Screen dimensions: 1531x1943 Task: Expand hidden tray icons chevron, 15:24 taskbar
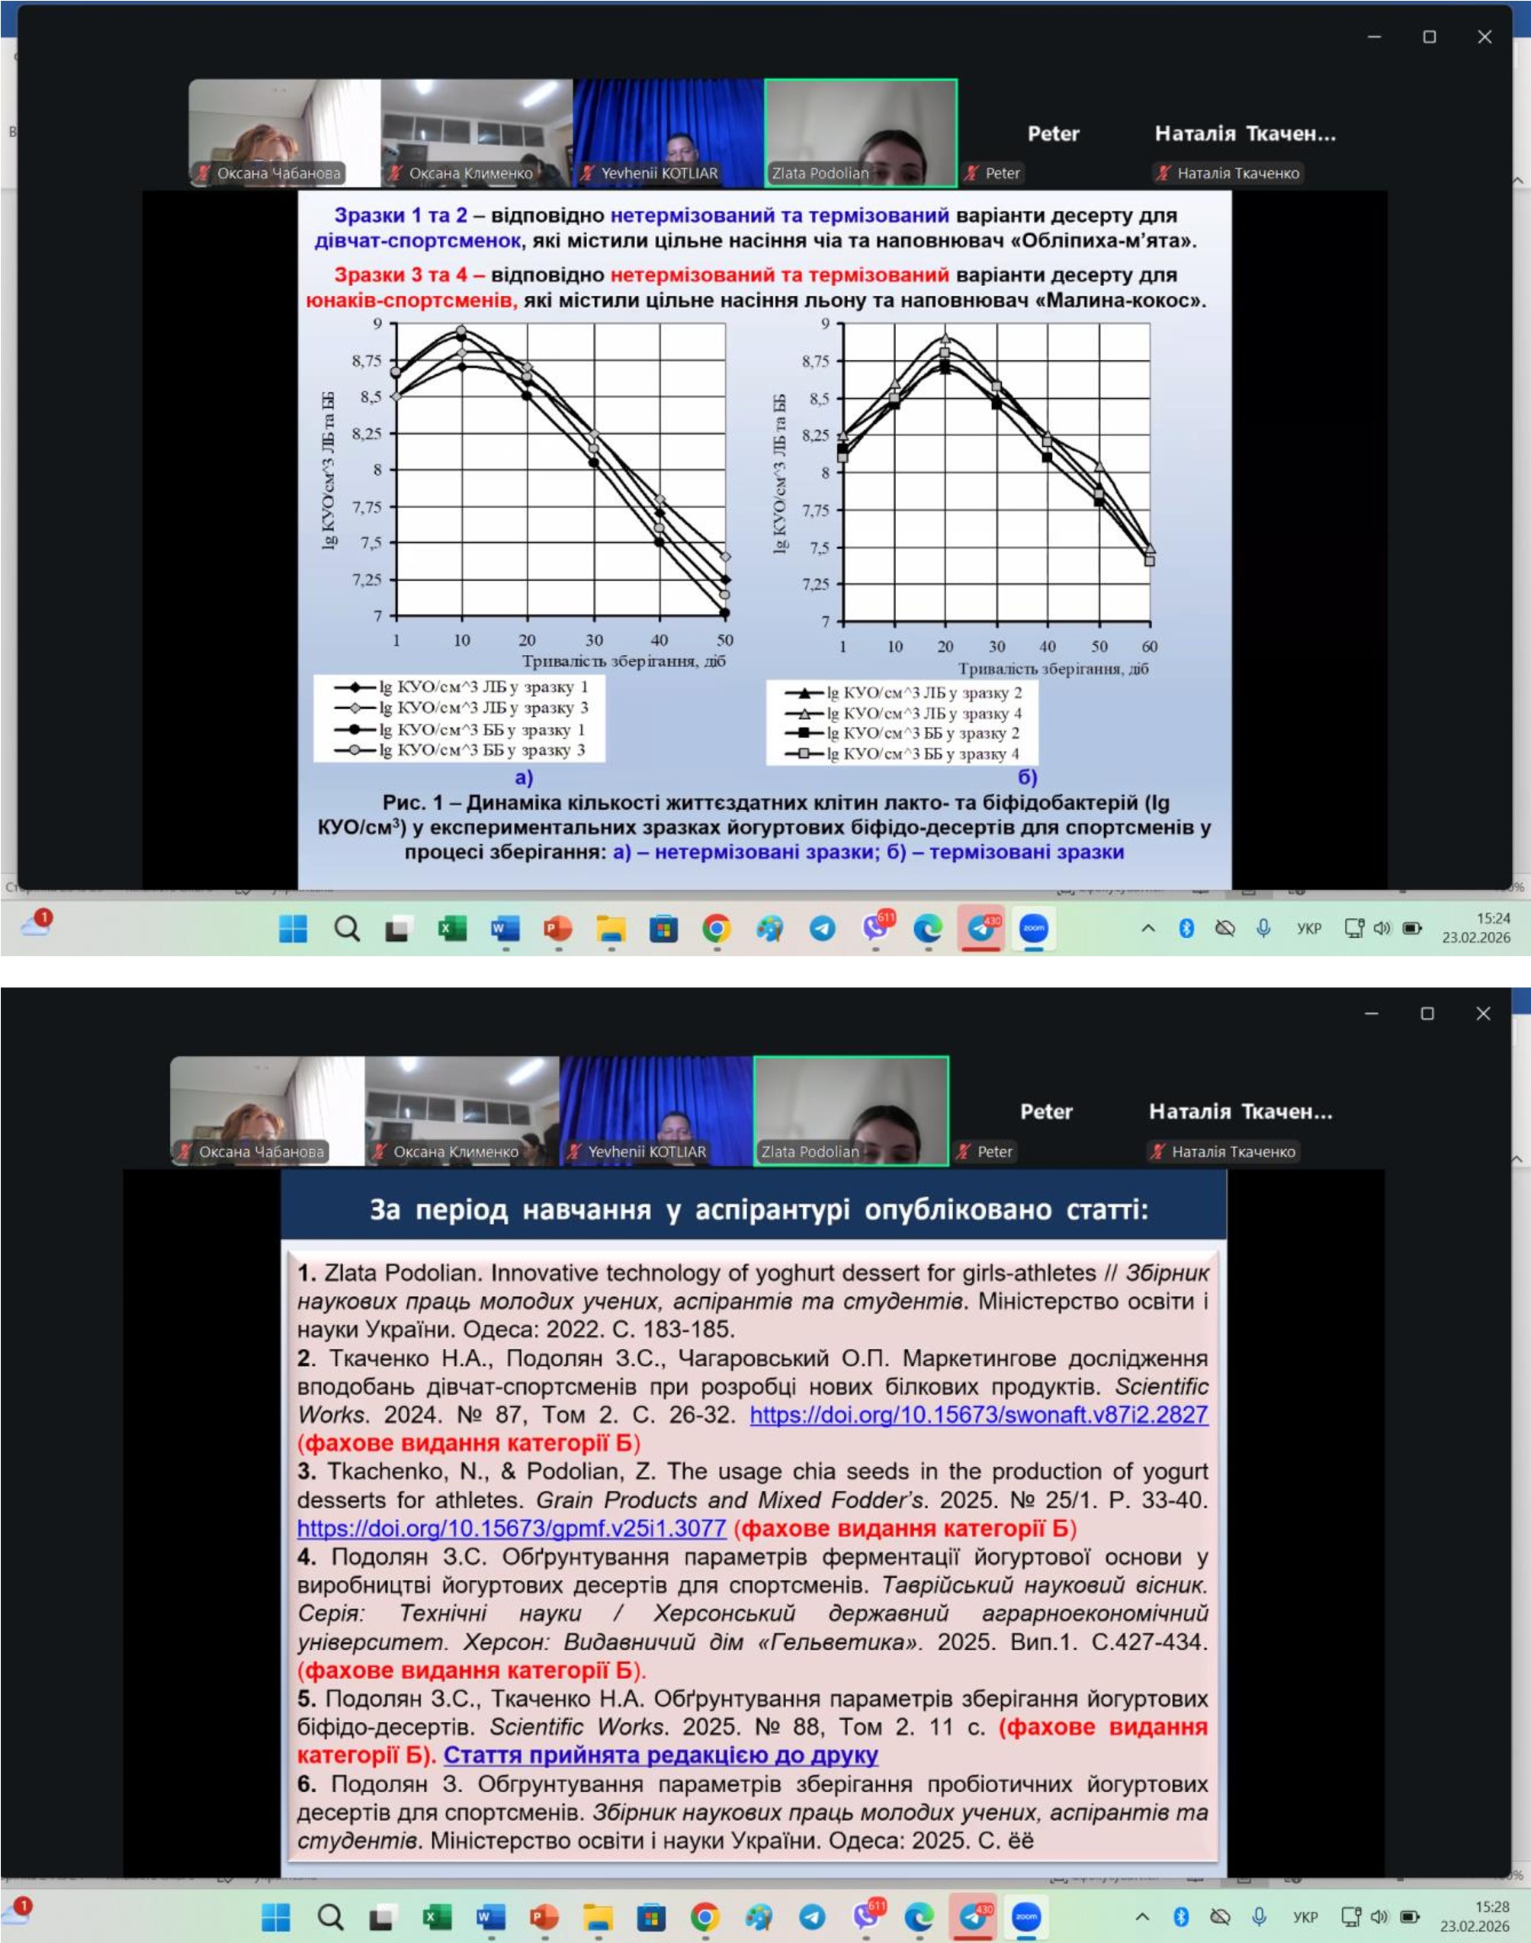(x=1147, y=929)
